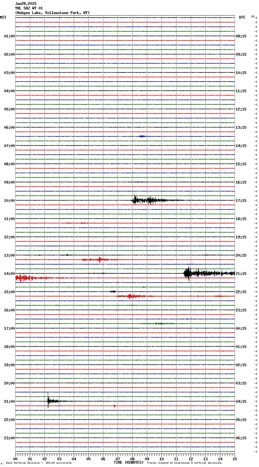This screenshot has width=259, height=467.
Task: Click the green waveform below the 16:00 trace
Action: click(159, 323)
